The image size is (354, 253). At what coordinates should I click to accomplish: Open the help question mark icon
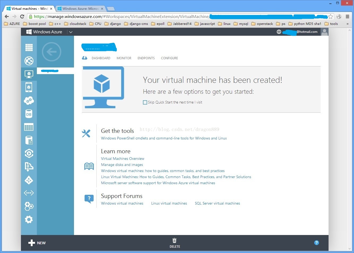click(317, 243)
